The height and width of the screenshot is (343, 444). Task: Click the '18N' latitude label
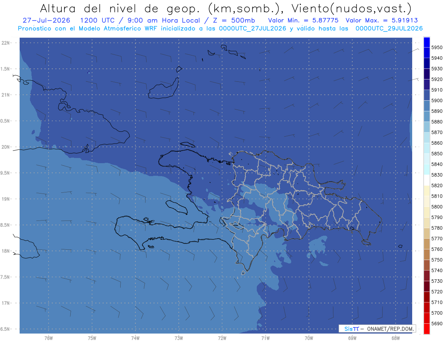pos(6,251)
